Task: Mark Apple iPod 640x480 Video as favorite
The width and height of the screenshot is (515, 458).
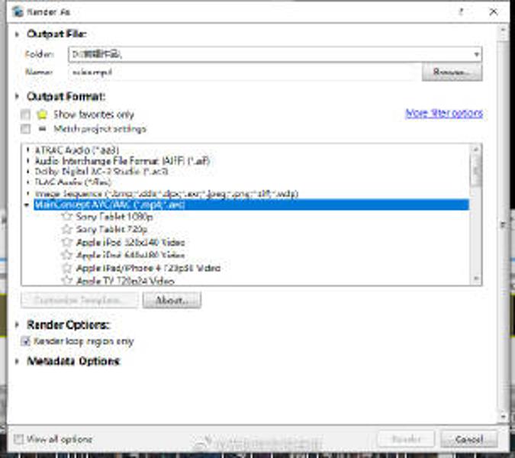Action: click(67, 255)
